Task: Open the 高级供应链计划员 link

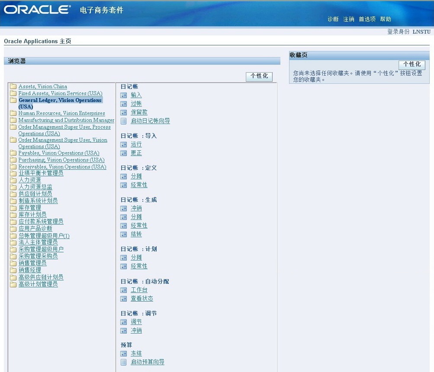Action: 41,277
